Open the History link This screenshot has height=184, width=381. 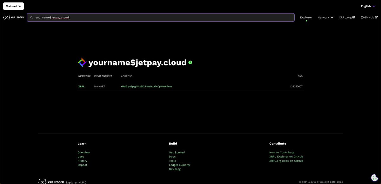pyautogui.click(x=82, y=161)
